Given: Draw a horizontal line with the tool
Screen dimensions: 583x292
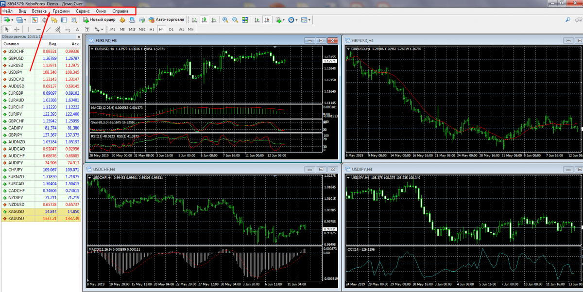Looking at the screenshot, I should pyautogui.click(x=38, y=29).
